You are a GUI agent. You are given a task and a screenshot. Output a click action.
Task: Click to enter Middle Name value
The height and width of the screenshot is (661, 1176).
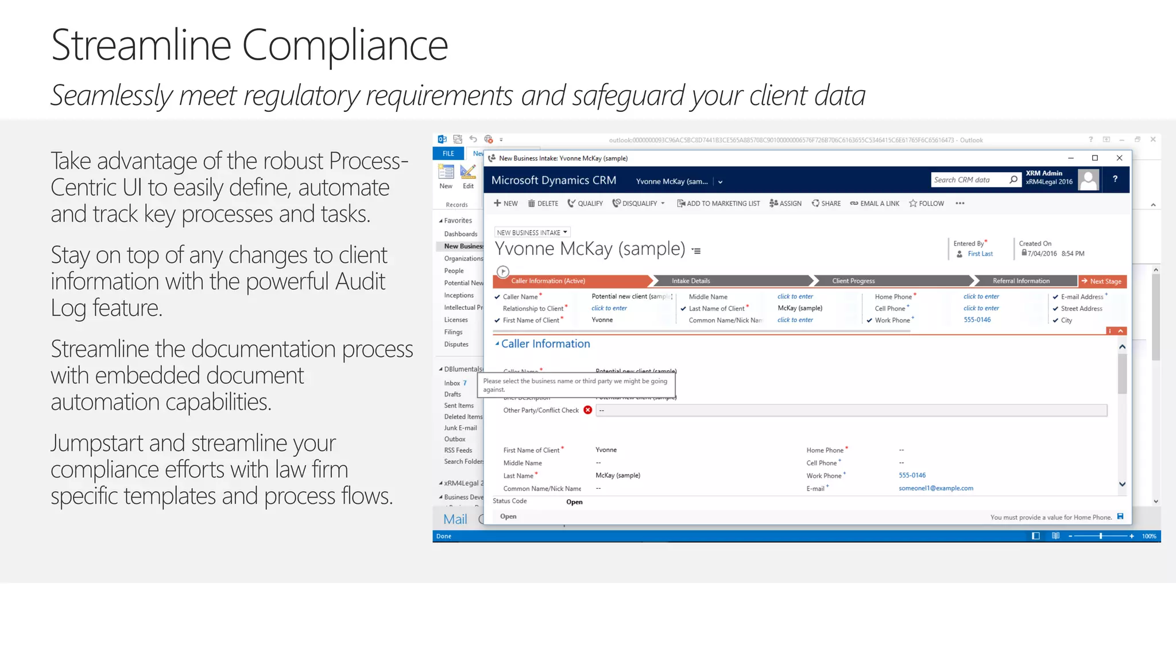(795, 297)
